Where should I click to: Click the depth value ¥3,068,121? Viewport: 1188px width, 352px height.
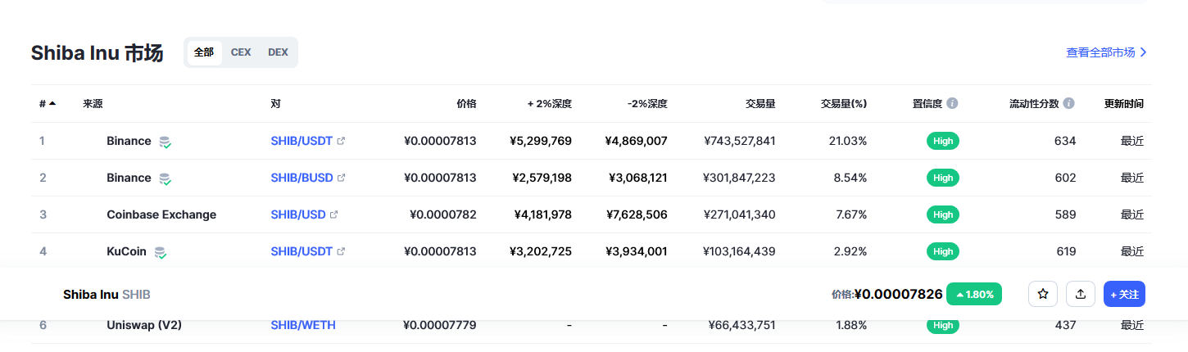(637, 178)
